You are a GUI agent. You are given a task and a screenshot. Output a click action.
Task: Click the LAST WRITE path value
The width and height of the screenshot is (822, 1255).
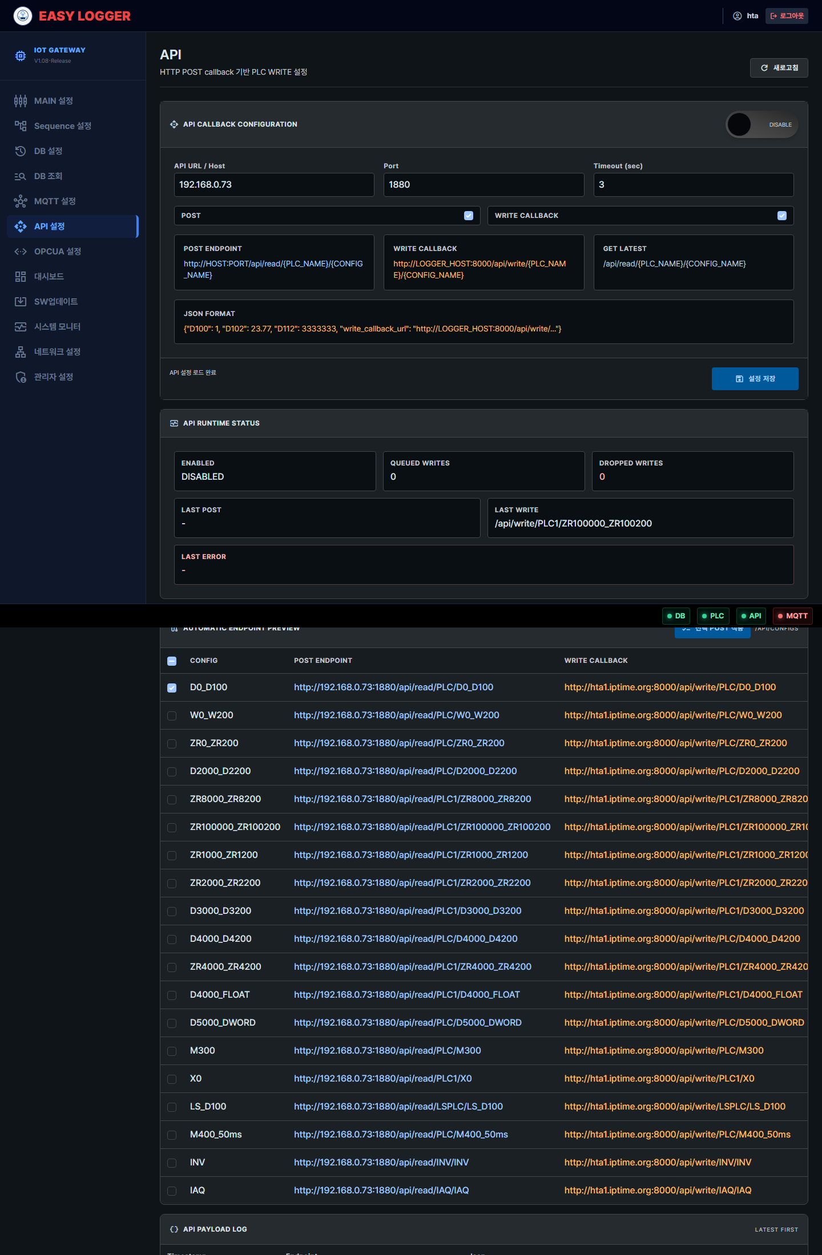coord(573,524)
